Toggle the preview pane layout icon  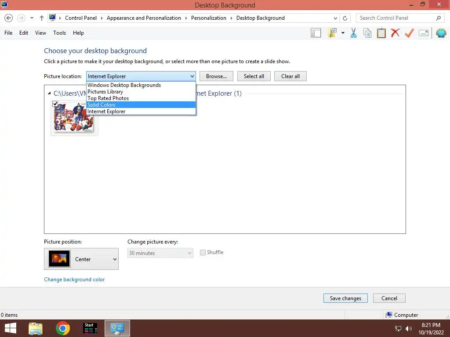(x=316, y=33)
